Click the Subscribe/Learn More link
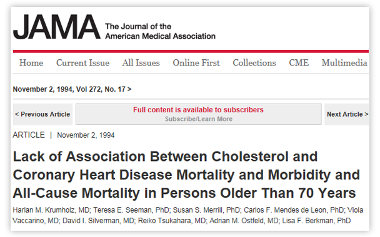The height and width of the screenshot is (237, 380). click(x=199, y=119)
